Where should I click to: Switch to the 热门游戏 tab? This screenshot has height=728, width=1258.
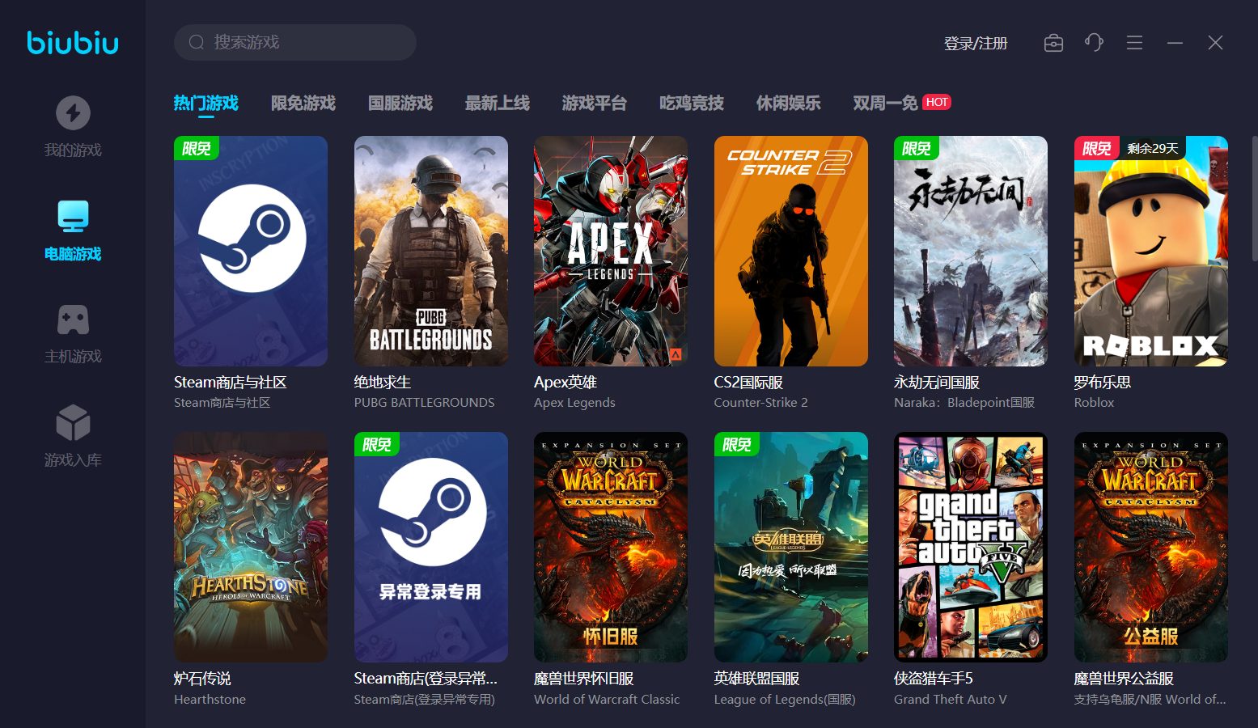(206, 104)
